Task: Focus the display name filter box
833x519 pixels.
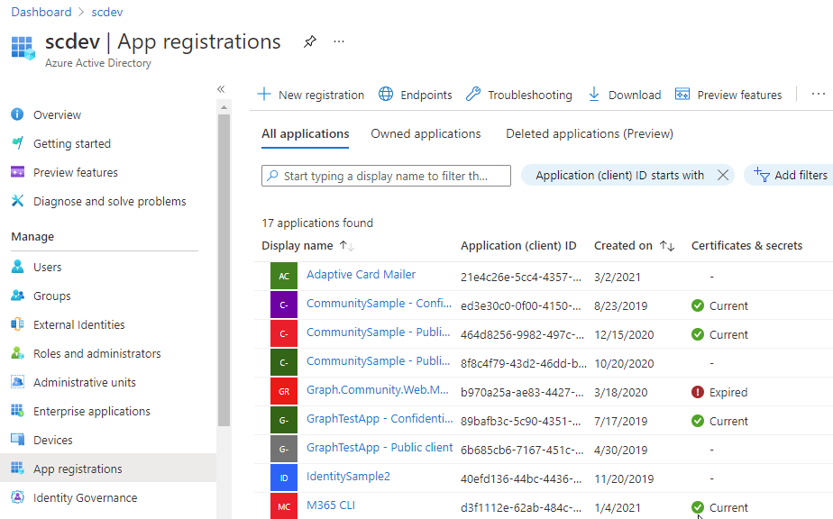Action: click(386, 176)
